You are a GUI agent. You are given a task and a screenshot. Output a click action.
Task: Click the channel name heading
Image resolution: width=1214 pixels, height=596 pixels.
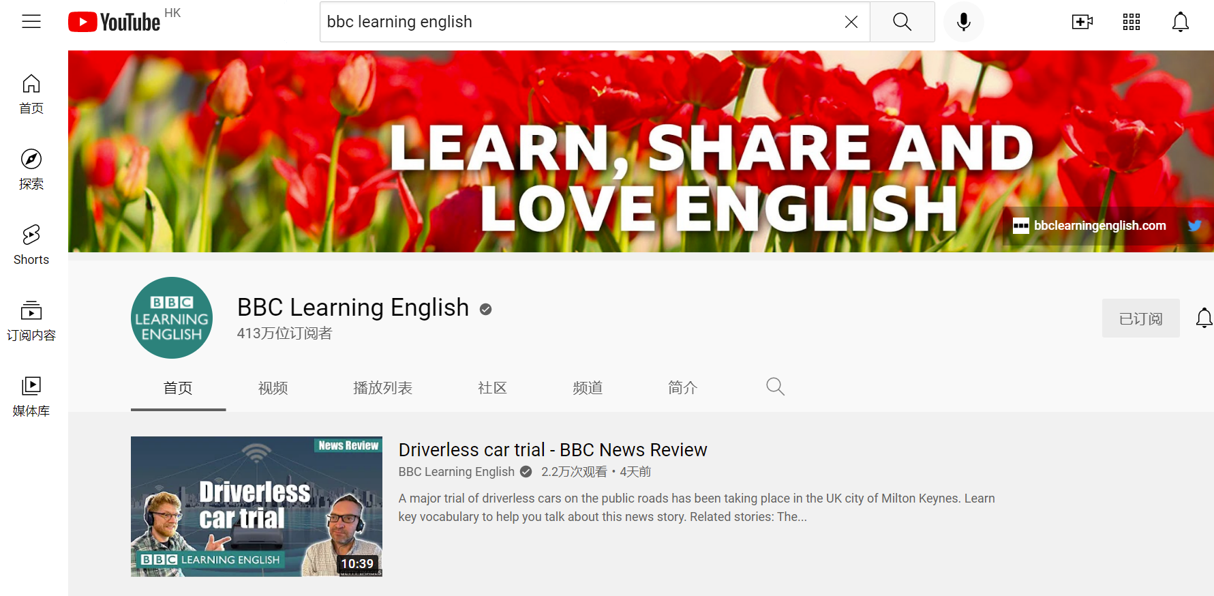pos(353,308)
